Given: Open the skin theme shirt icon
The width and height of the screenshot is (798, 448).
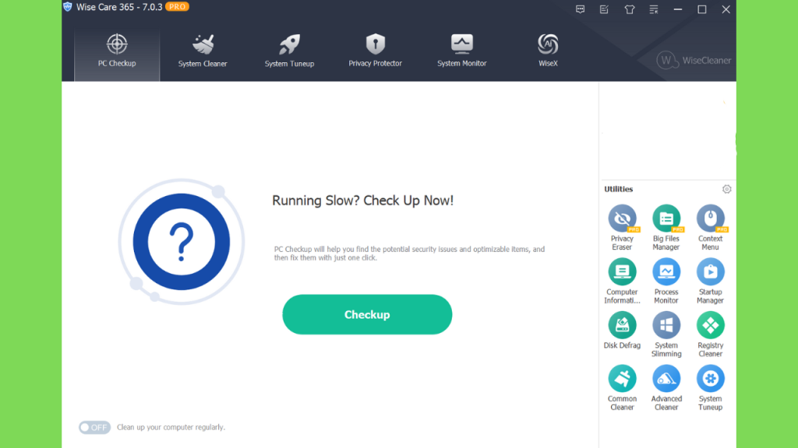Looking at the screenshot, I should [630, 9].
